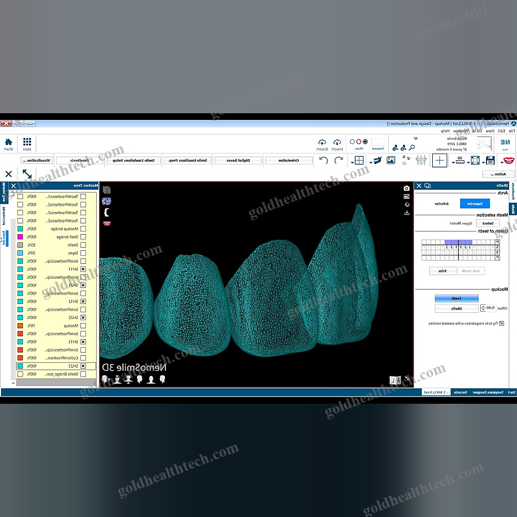
Task: Click the Offset value field
Action: (x=491, y=308)
